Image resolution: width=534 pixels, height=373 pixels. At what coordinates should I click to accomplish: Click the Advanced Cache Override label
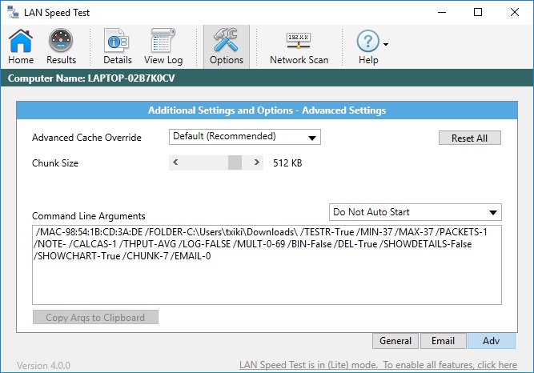86,138
